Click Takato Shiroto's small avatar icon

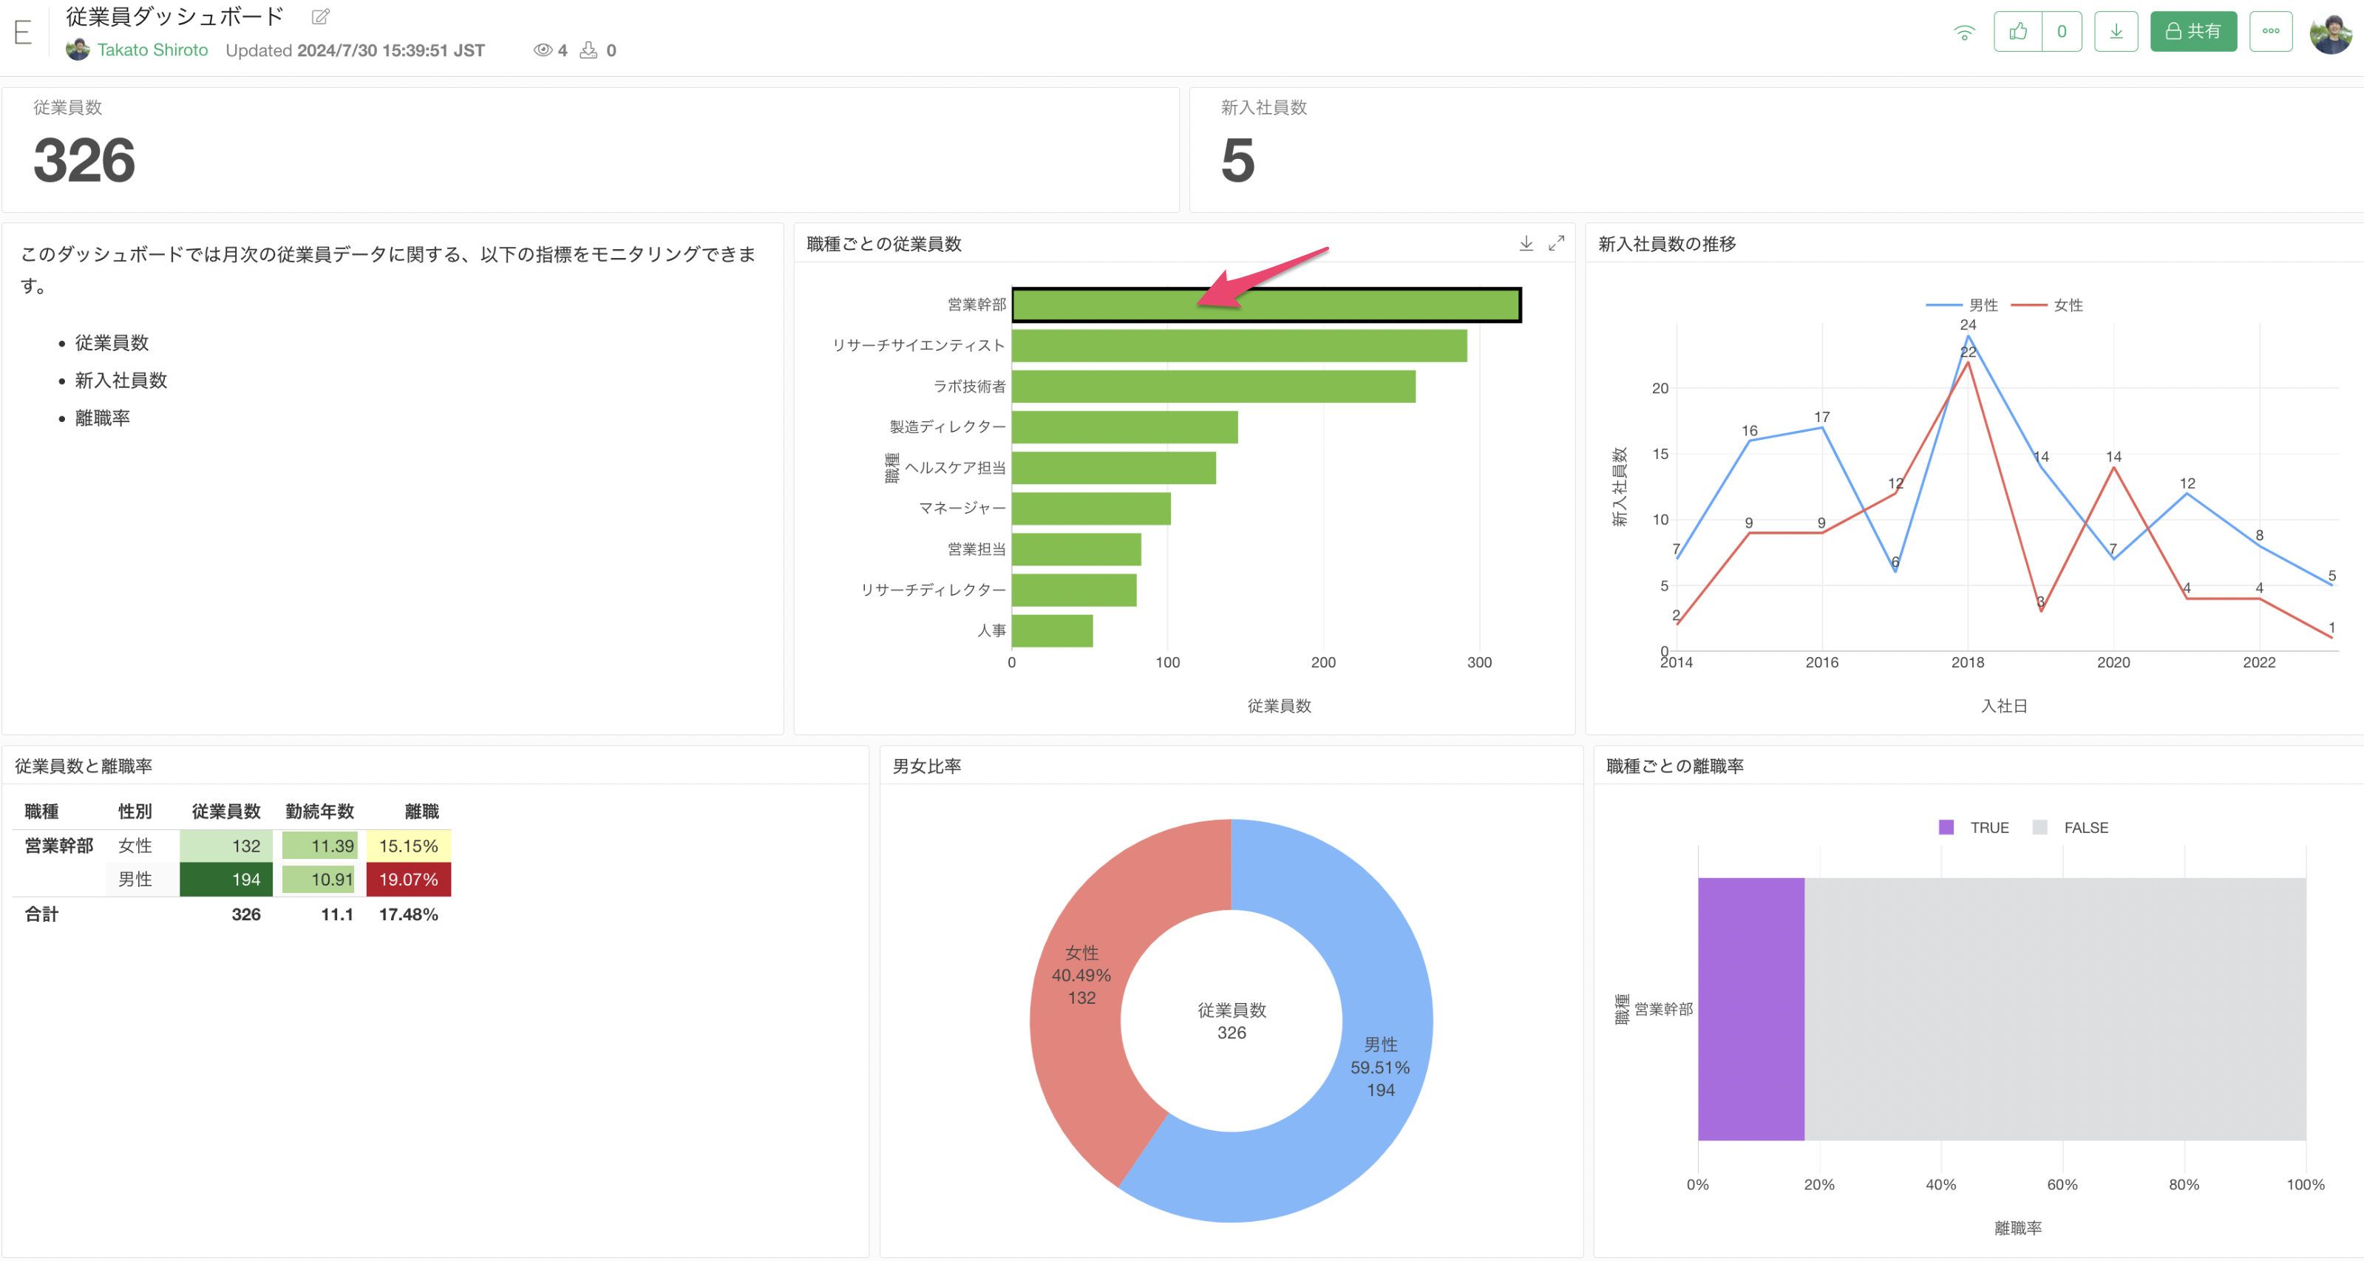pyautogui.click(x=78, y=50)
